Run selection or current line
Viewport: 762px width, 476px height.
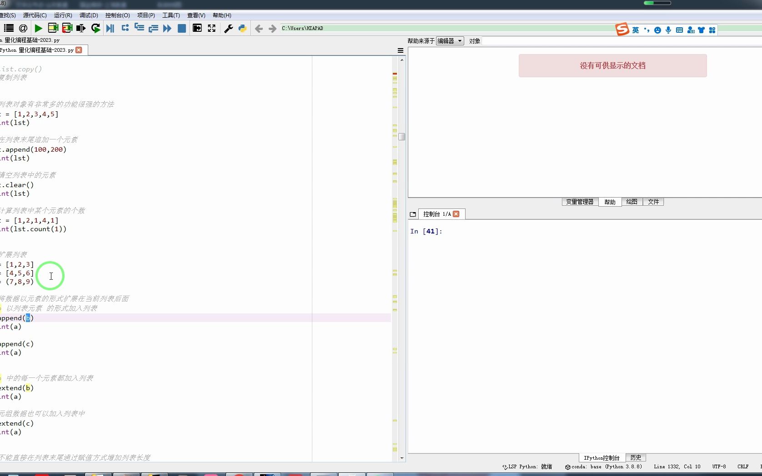pos(81,28)
